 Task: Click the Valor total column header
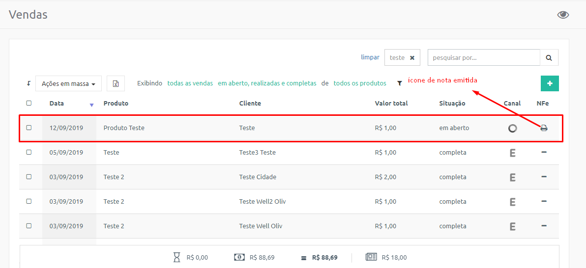tap(391, 104)
